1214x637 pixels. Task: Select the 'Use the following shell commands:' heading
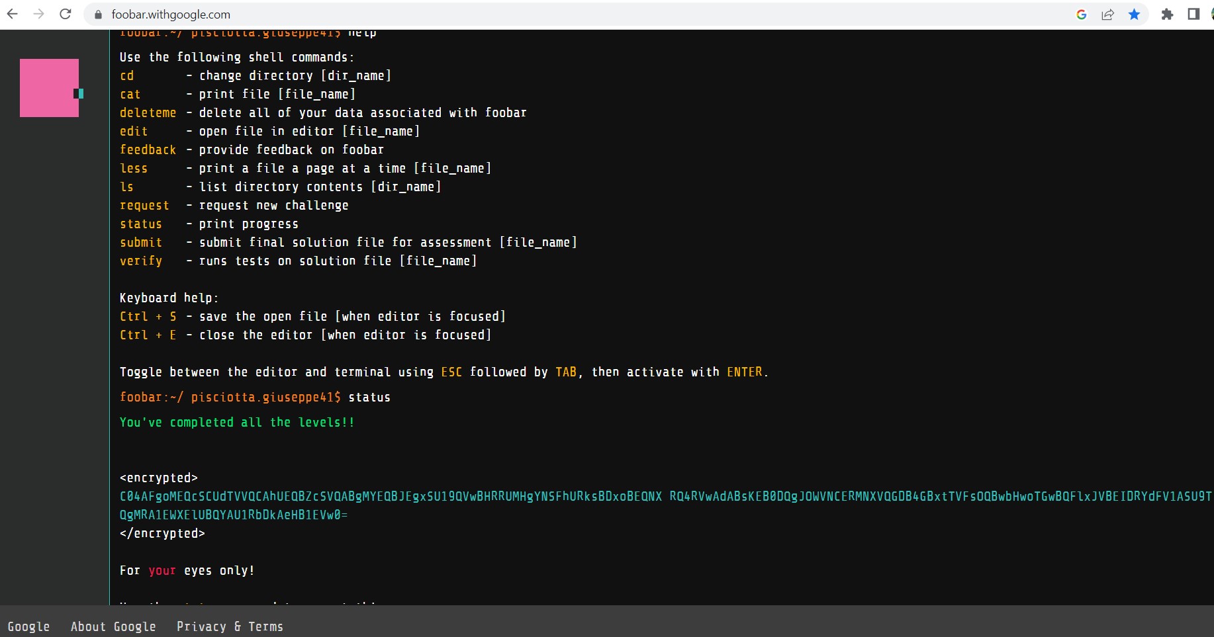[237, 58]
